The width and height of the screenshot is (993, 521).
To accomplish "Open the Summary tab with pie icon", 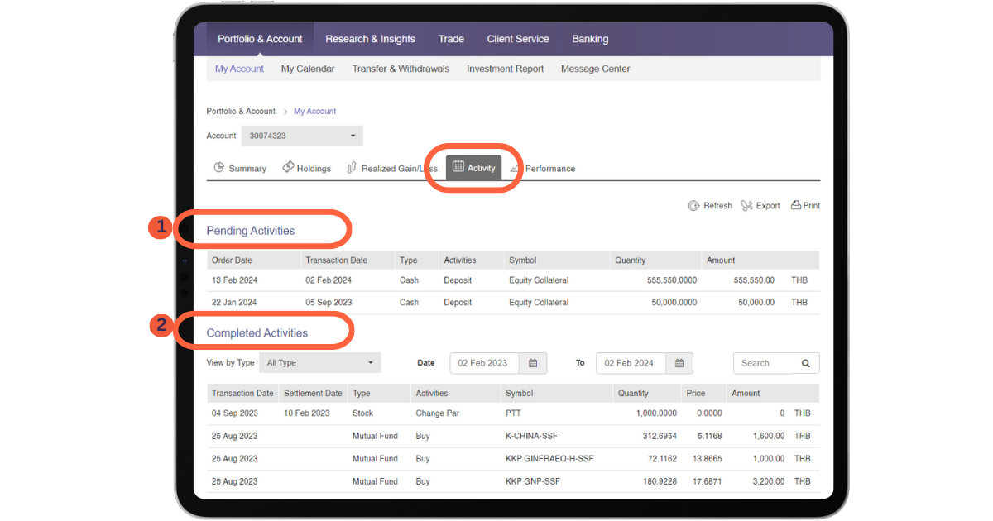I will point(240,168).
